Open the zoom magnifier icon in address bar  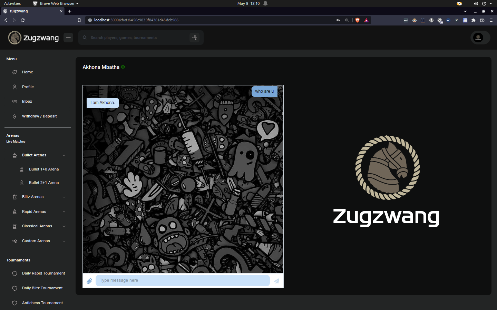pos(347,20)
